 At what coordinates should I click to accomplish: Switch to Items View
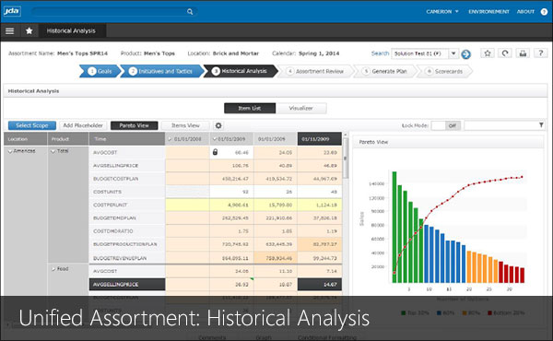click(185, 125)
